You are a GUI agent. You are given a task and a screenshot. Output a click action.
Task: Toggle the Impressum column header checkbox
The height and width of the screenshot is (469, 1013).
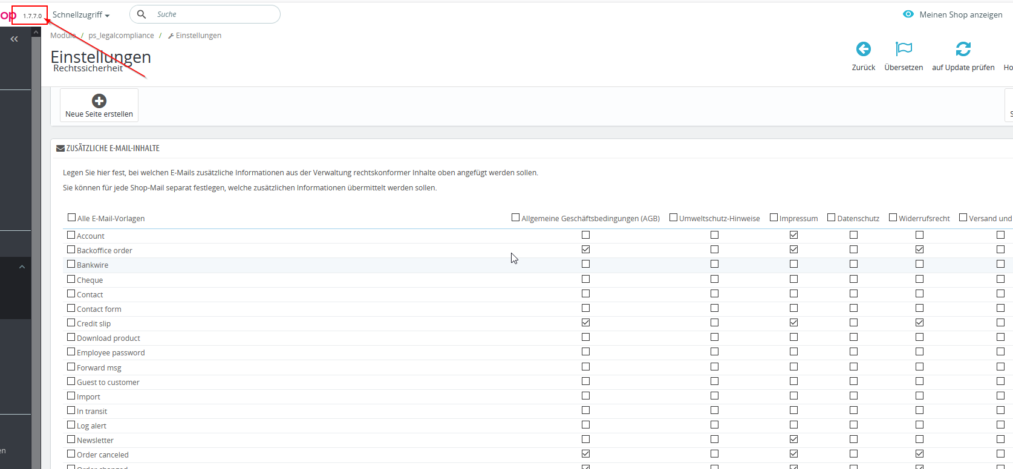[x=774, y=218]
